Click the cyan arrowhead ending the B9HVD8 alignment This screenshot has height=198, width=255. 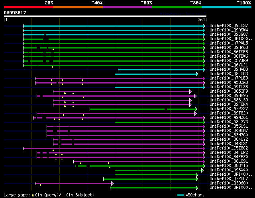pyautogui.click(x=204, y=70)
